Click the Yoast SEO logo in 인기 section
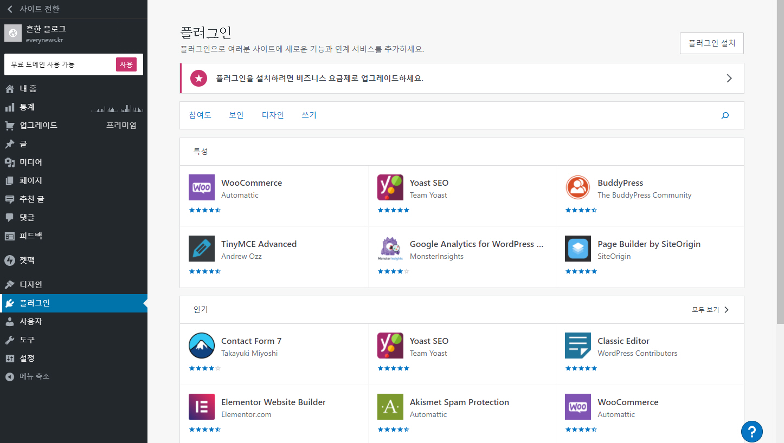Viewport: 784px width, 443px height. pos(390,346)
